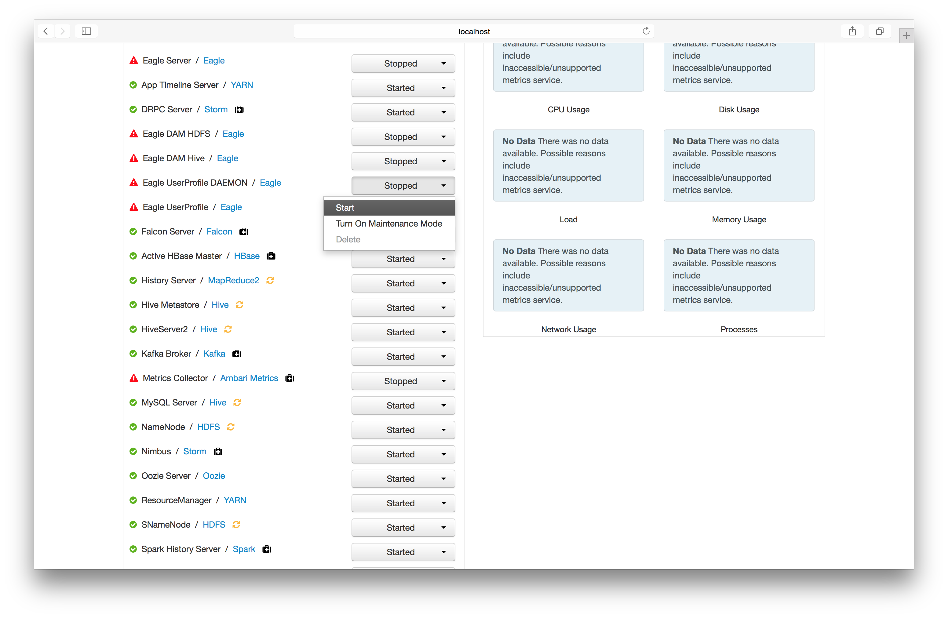This screenshot has height=618, width=948.
Task: Click the restart-required icon next to MapReduce2
Action: click(270, 280)
